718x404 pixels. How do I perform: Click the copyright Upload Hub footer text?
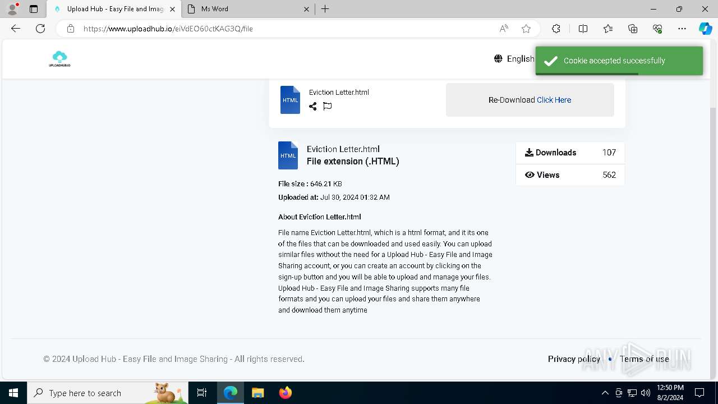pyautogui.click(x=174, y=359)
